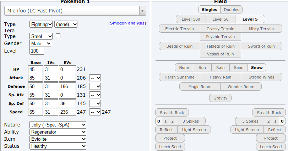Toggle right side Protect
This screenshot has height=151, width=288.
coord(271,138)
